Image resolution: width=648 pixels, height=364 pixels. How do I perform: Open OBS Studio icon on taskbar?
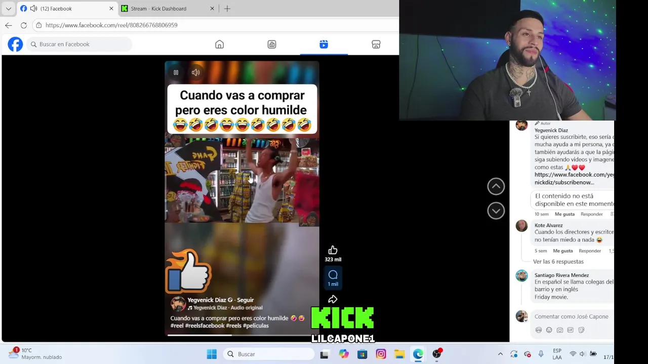pos(437,354)
